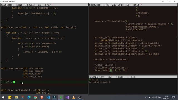The width and height of the screenshot is (178, 100).
Task: Click the 'biBitCount = 32;' line
Action: [x=122, y=51]
